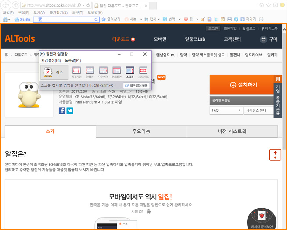Share with the Twitter bird icon

click(70, 111)
